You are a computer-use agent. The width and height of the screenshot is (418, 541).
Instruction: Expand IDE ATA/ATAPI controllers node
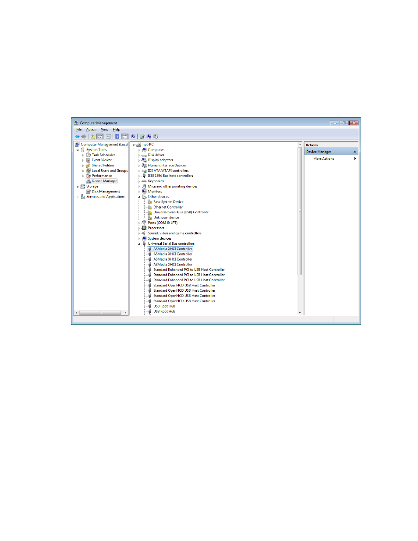tap(139, 171)
